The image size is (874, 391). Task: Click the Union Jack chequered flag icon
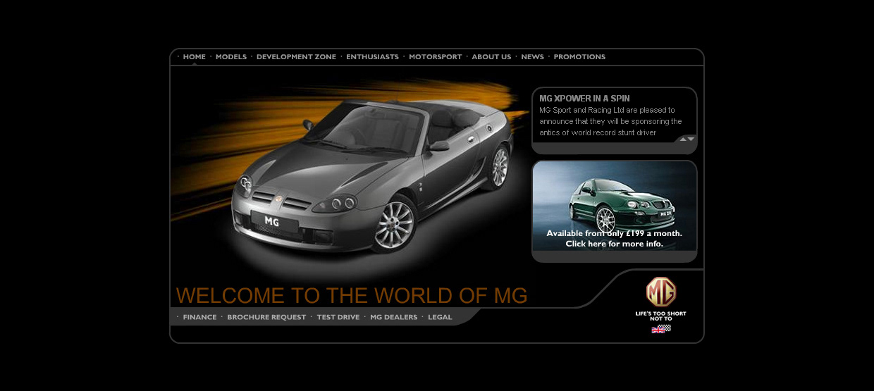(661, 329)
